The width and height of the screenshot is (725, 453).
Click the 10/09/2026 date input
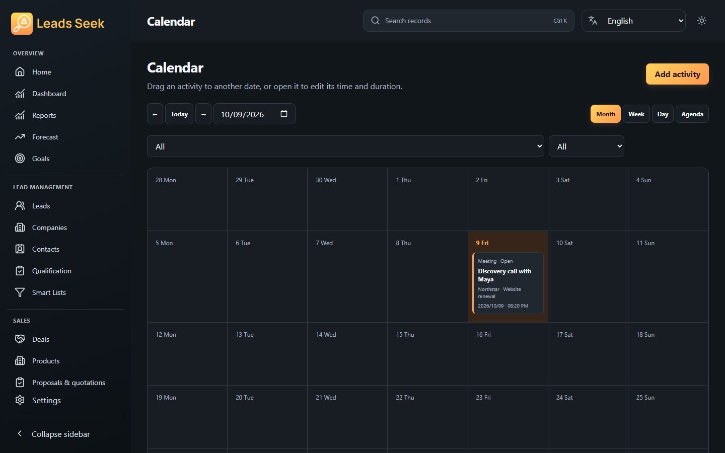pyautogui.click(x=254, y=114)
